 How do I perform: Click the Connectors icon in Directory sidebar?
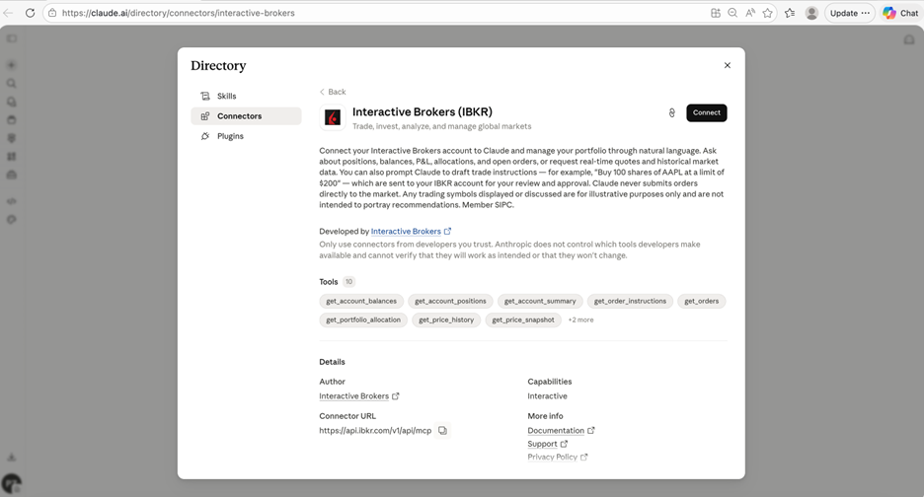pos(205,116)
